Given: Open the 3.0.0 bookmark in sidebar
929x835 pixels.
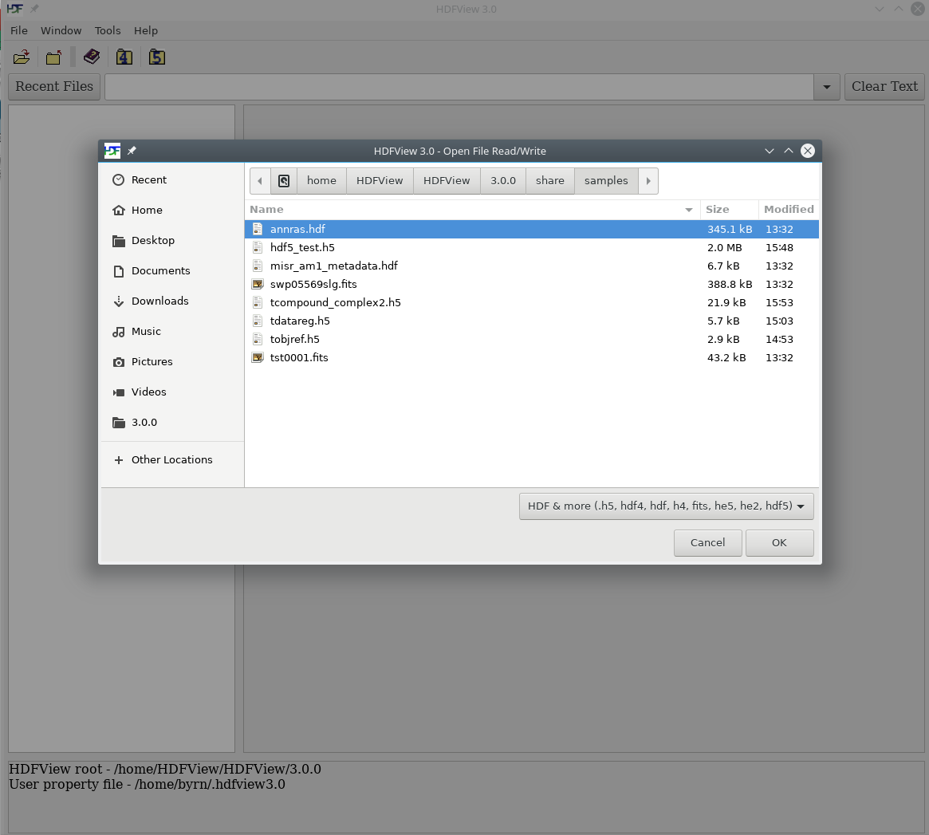Looking at the screenshot, I should click(x=172, y=422).
